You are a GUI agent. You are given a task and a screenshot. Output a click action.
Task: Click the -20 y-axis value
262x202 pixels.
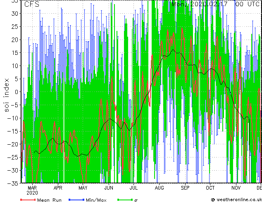click(x=13, y=144)
